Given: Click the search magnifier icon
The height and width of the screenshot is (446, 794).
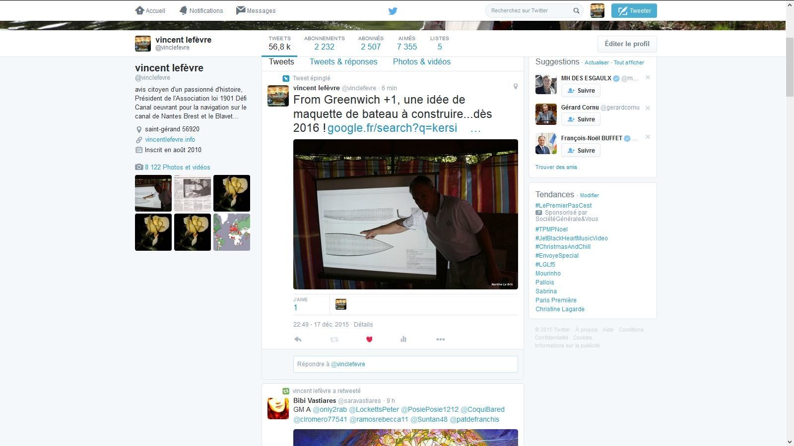Looking at the screenshot, I should click(x=576, y=10).
